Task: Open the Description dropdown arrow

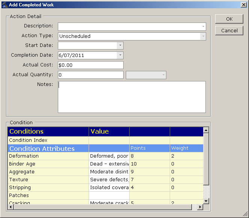Action: (203, 27)
